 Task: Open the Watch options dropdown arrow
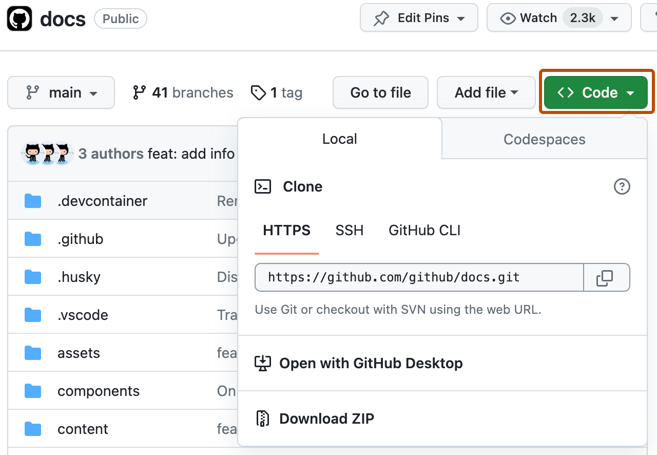614,17
